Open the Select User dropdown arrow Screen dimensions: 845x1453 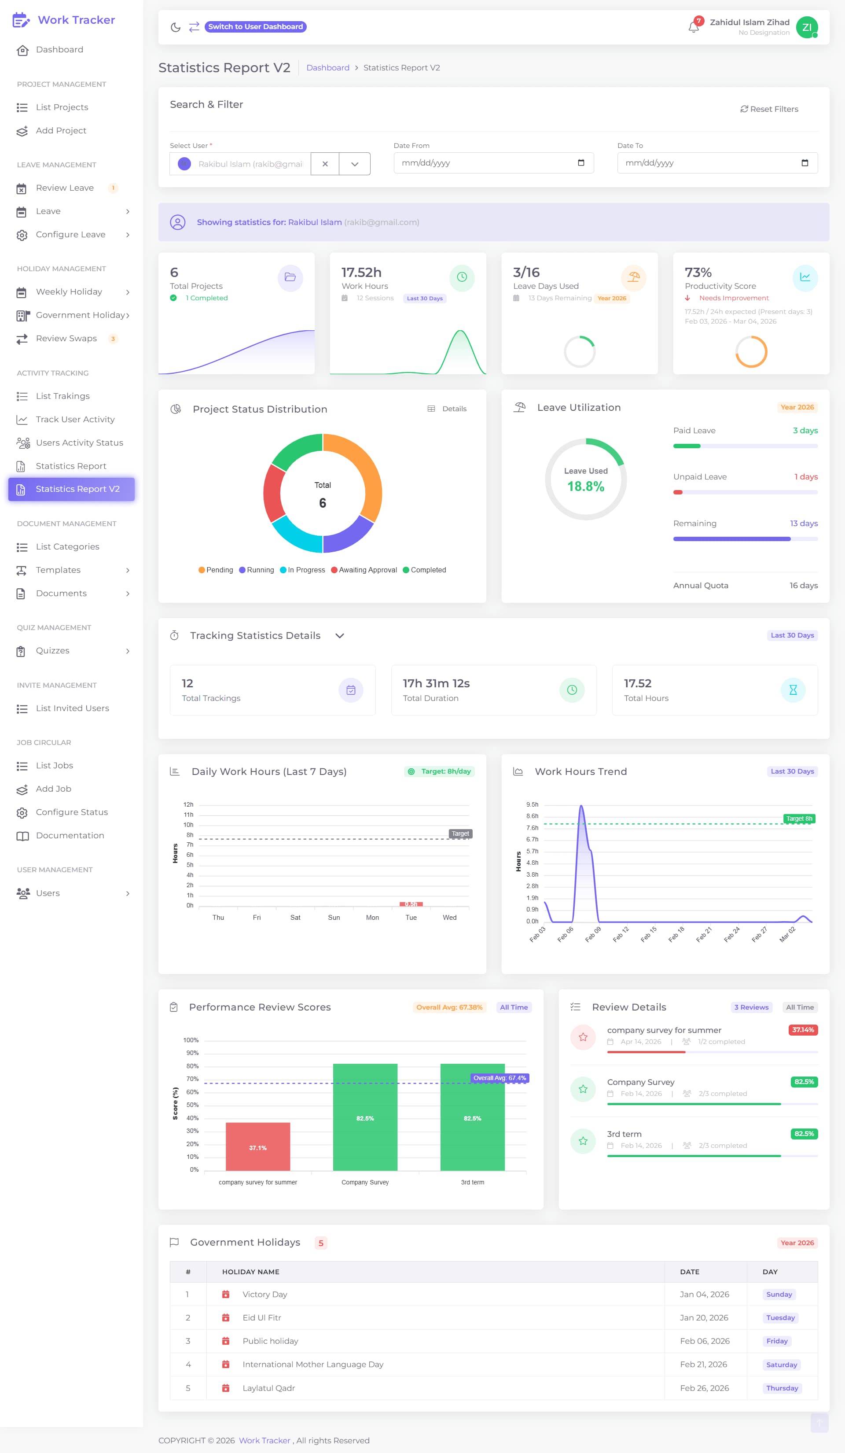(354, 164)
